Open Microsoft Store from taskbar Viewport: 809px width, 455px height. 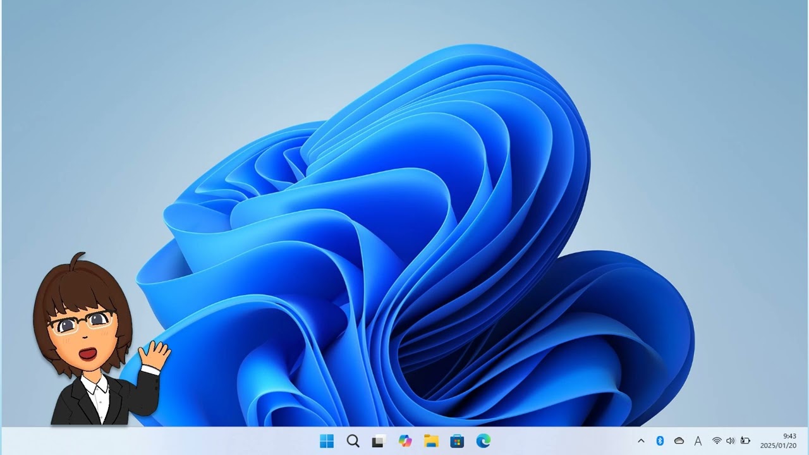tap(457, 441)
